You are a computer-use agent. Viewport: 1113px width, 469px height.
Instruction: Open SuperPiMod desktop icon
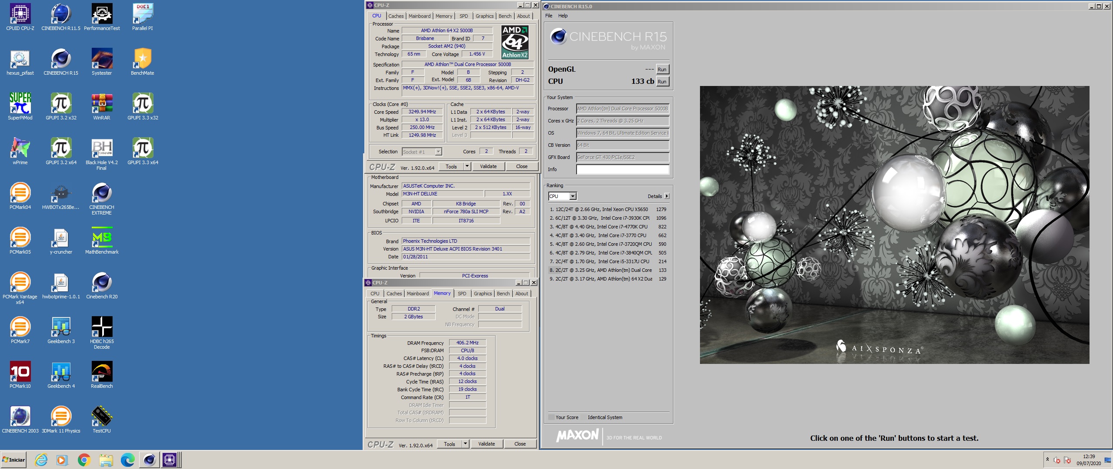20,106
